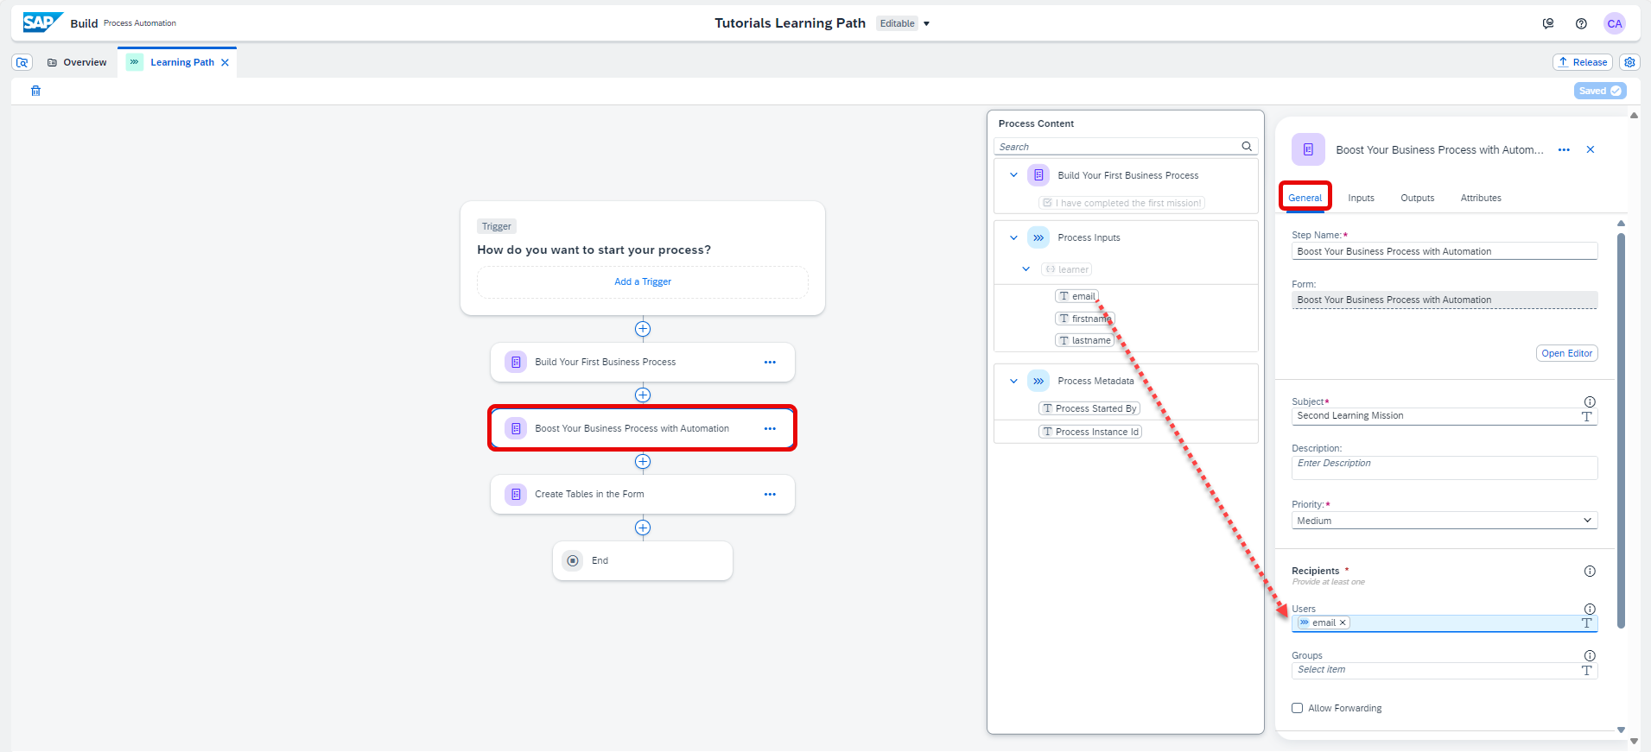The image size is (1651, 752).
Task: Collapse the Process Metadata section
Action: 1013,381
